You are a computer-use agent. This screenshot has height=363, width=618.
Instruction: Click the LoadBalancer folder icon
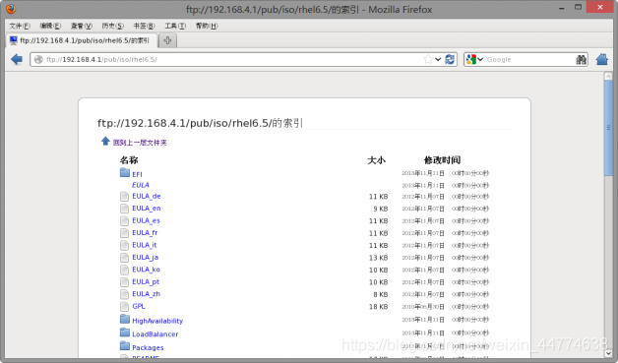[x=125, y=333]
